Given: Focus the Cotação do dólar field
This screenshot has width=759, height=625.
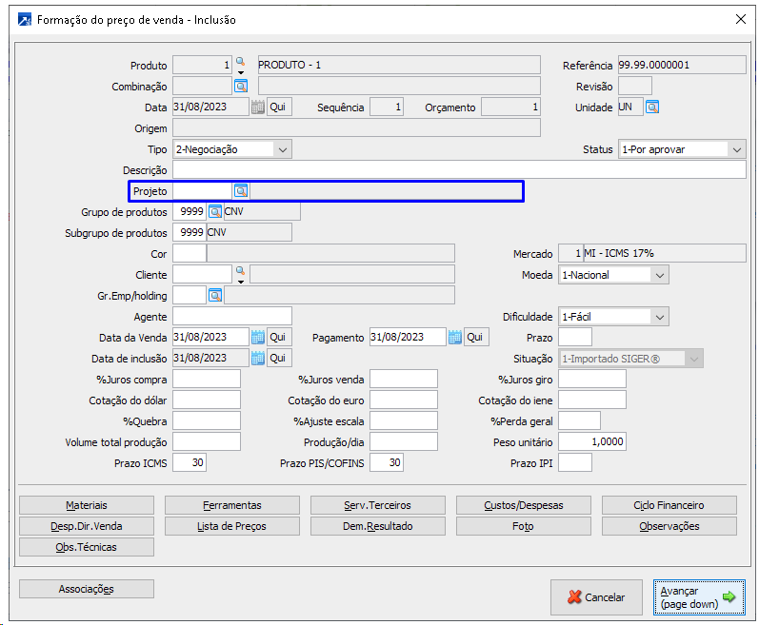Looking at the screenshot, I should (x=207, y=400).
